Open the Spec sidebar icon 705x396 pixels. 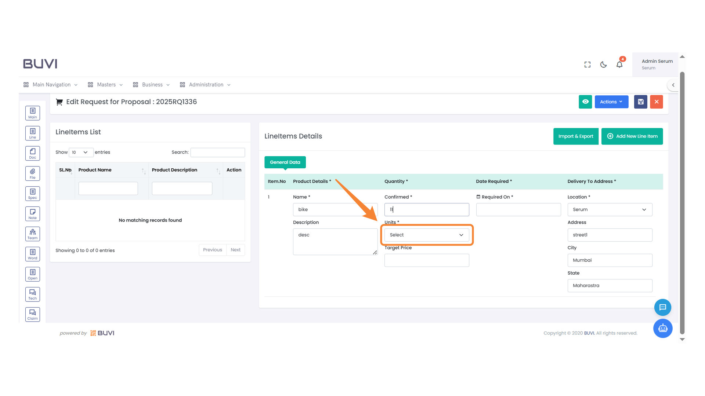(x=32, y=194)
